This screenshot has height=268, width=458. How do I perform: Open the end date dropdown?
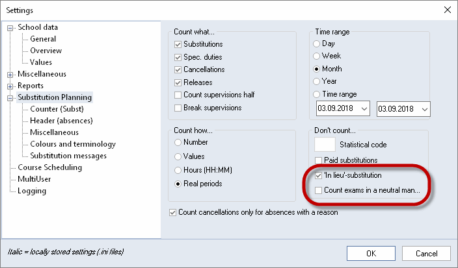[x=424, y=109]
